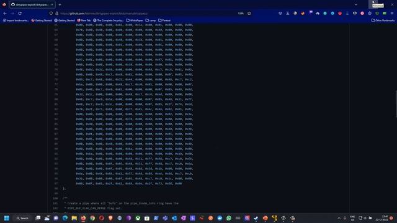
Task: Click code line number 98
Action: click(56, 188)
